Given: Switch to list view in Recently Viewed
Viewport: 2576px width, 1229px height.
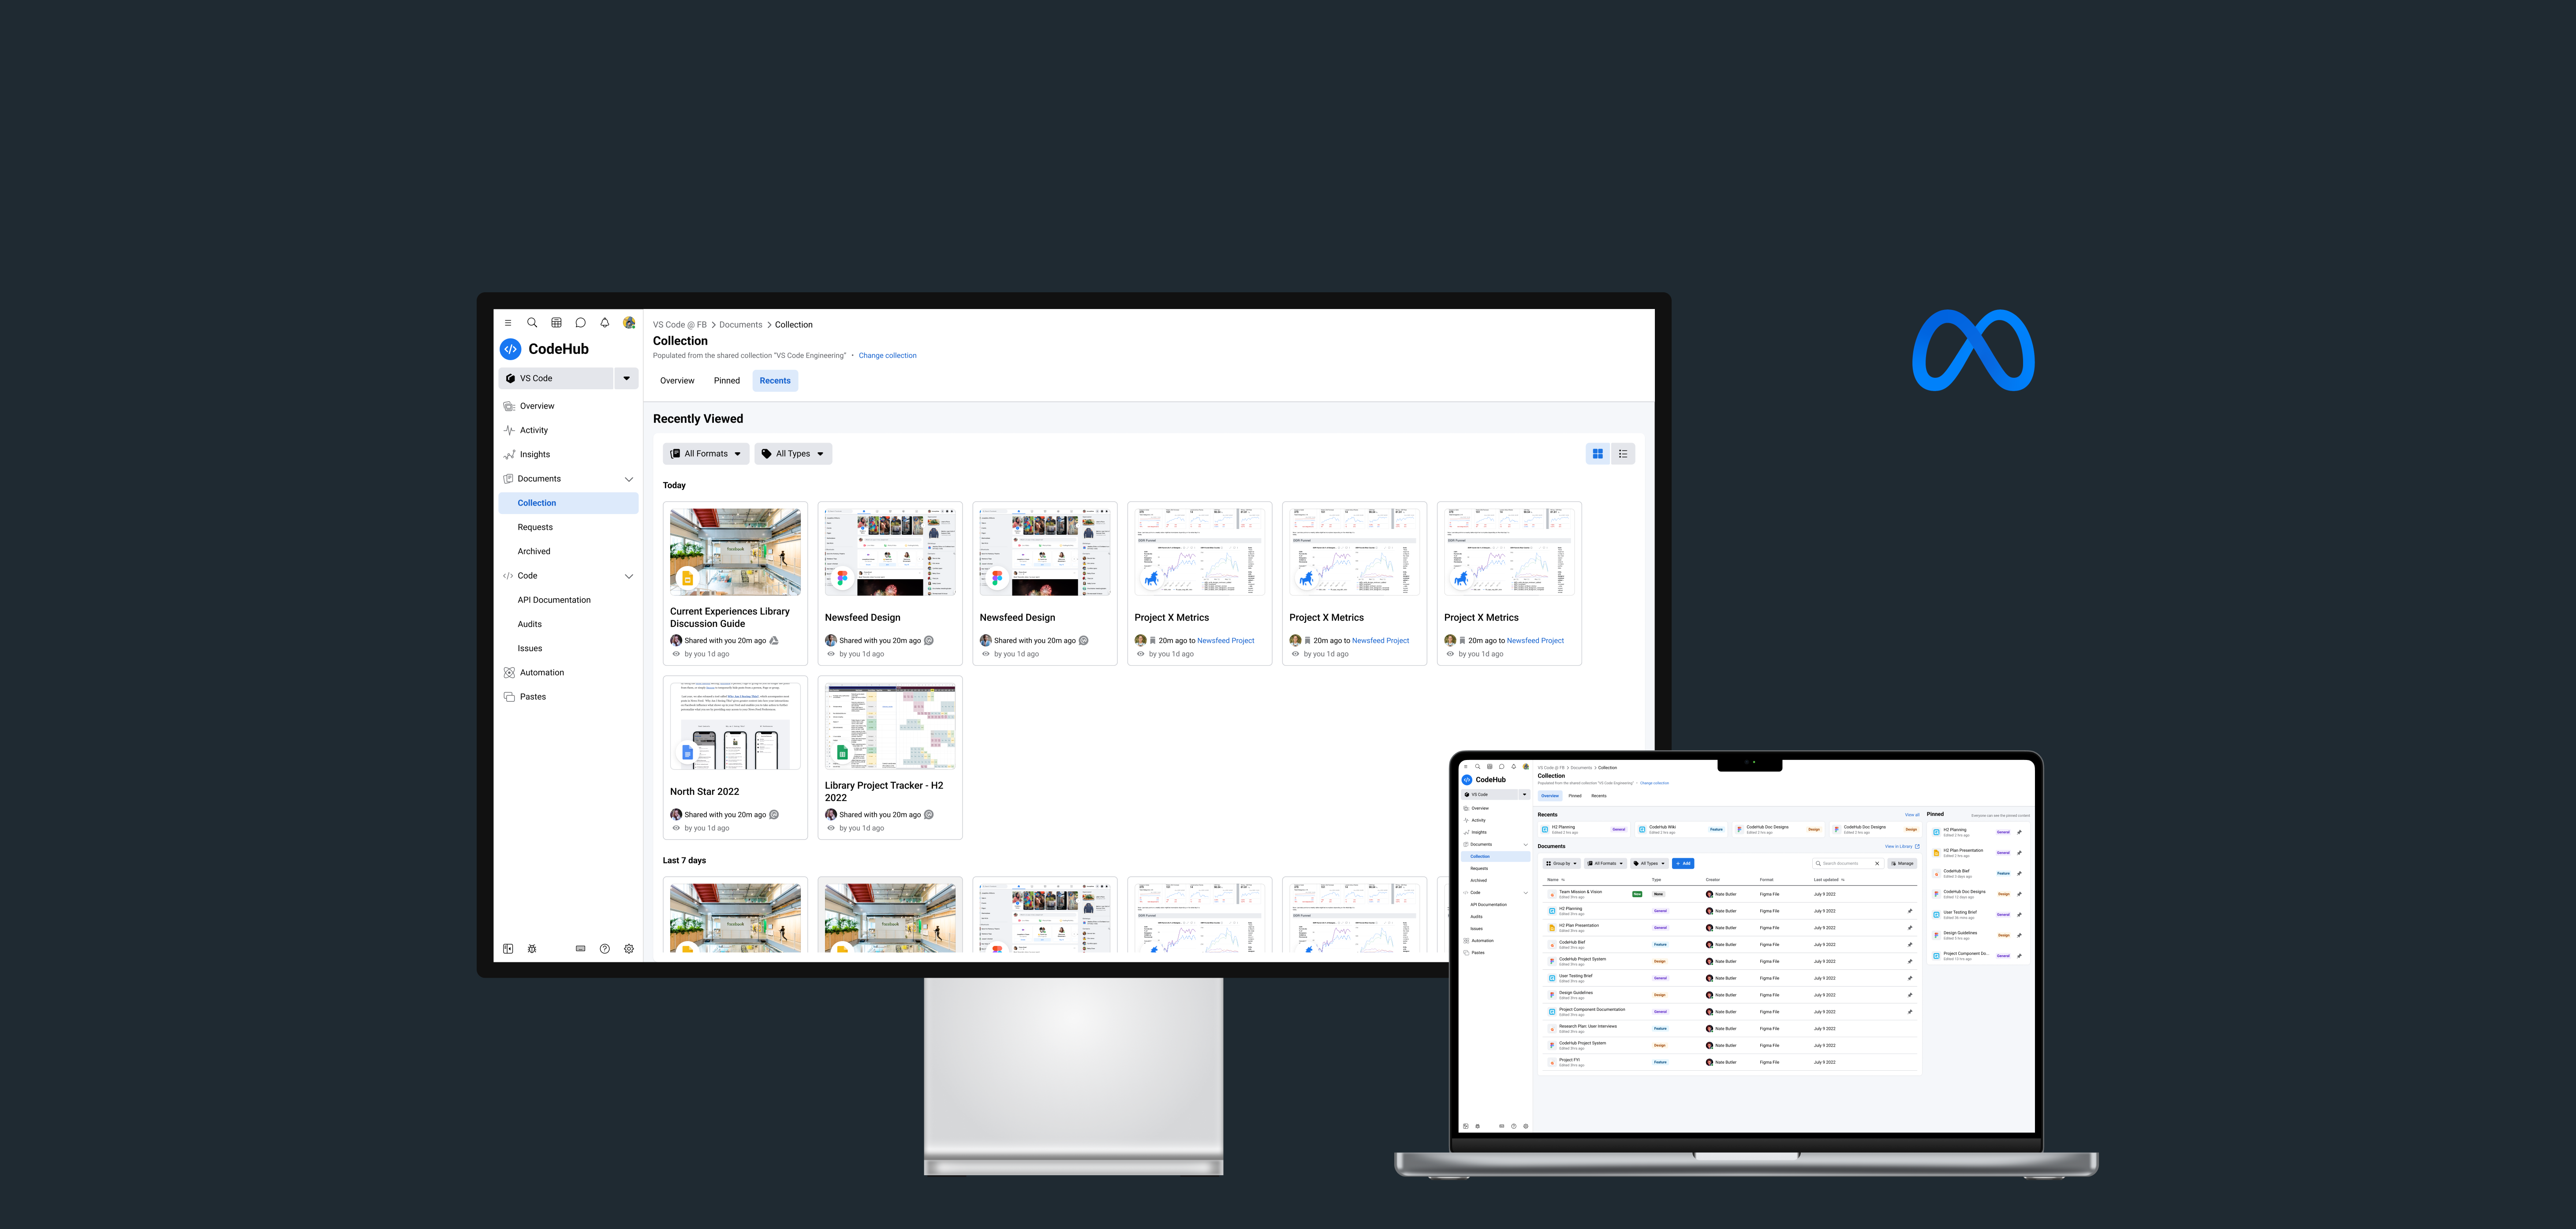Looking at the screenshot, I should 1623,454.
